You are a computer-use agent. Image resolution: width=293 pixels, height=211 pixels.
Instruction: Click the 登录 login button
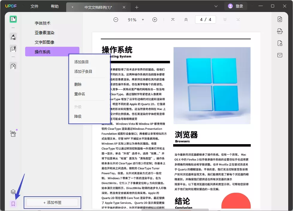pos(235,6)
